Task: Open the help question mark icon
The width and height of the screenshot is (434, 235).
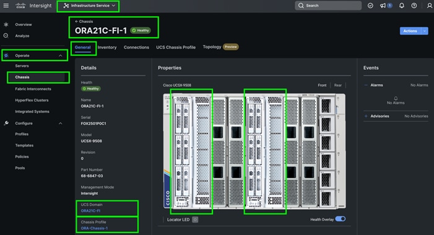Action: pos(414,6)
